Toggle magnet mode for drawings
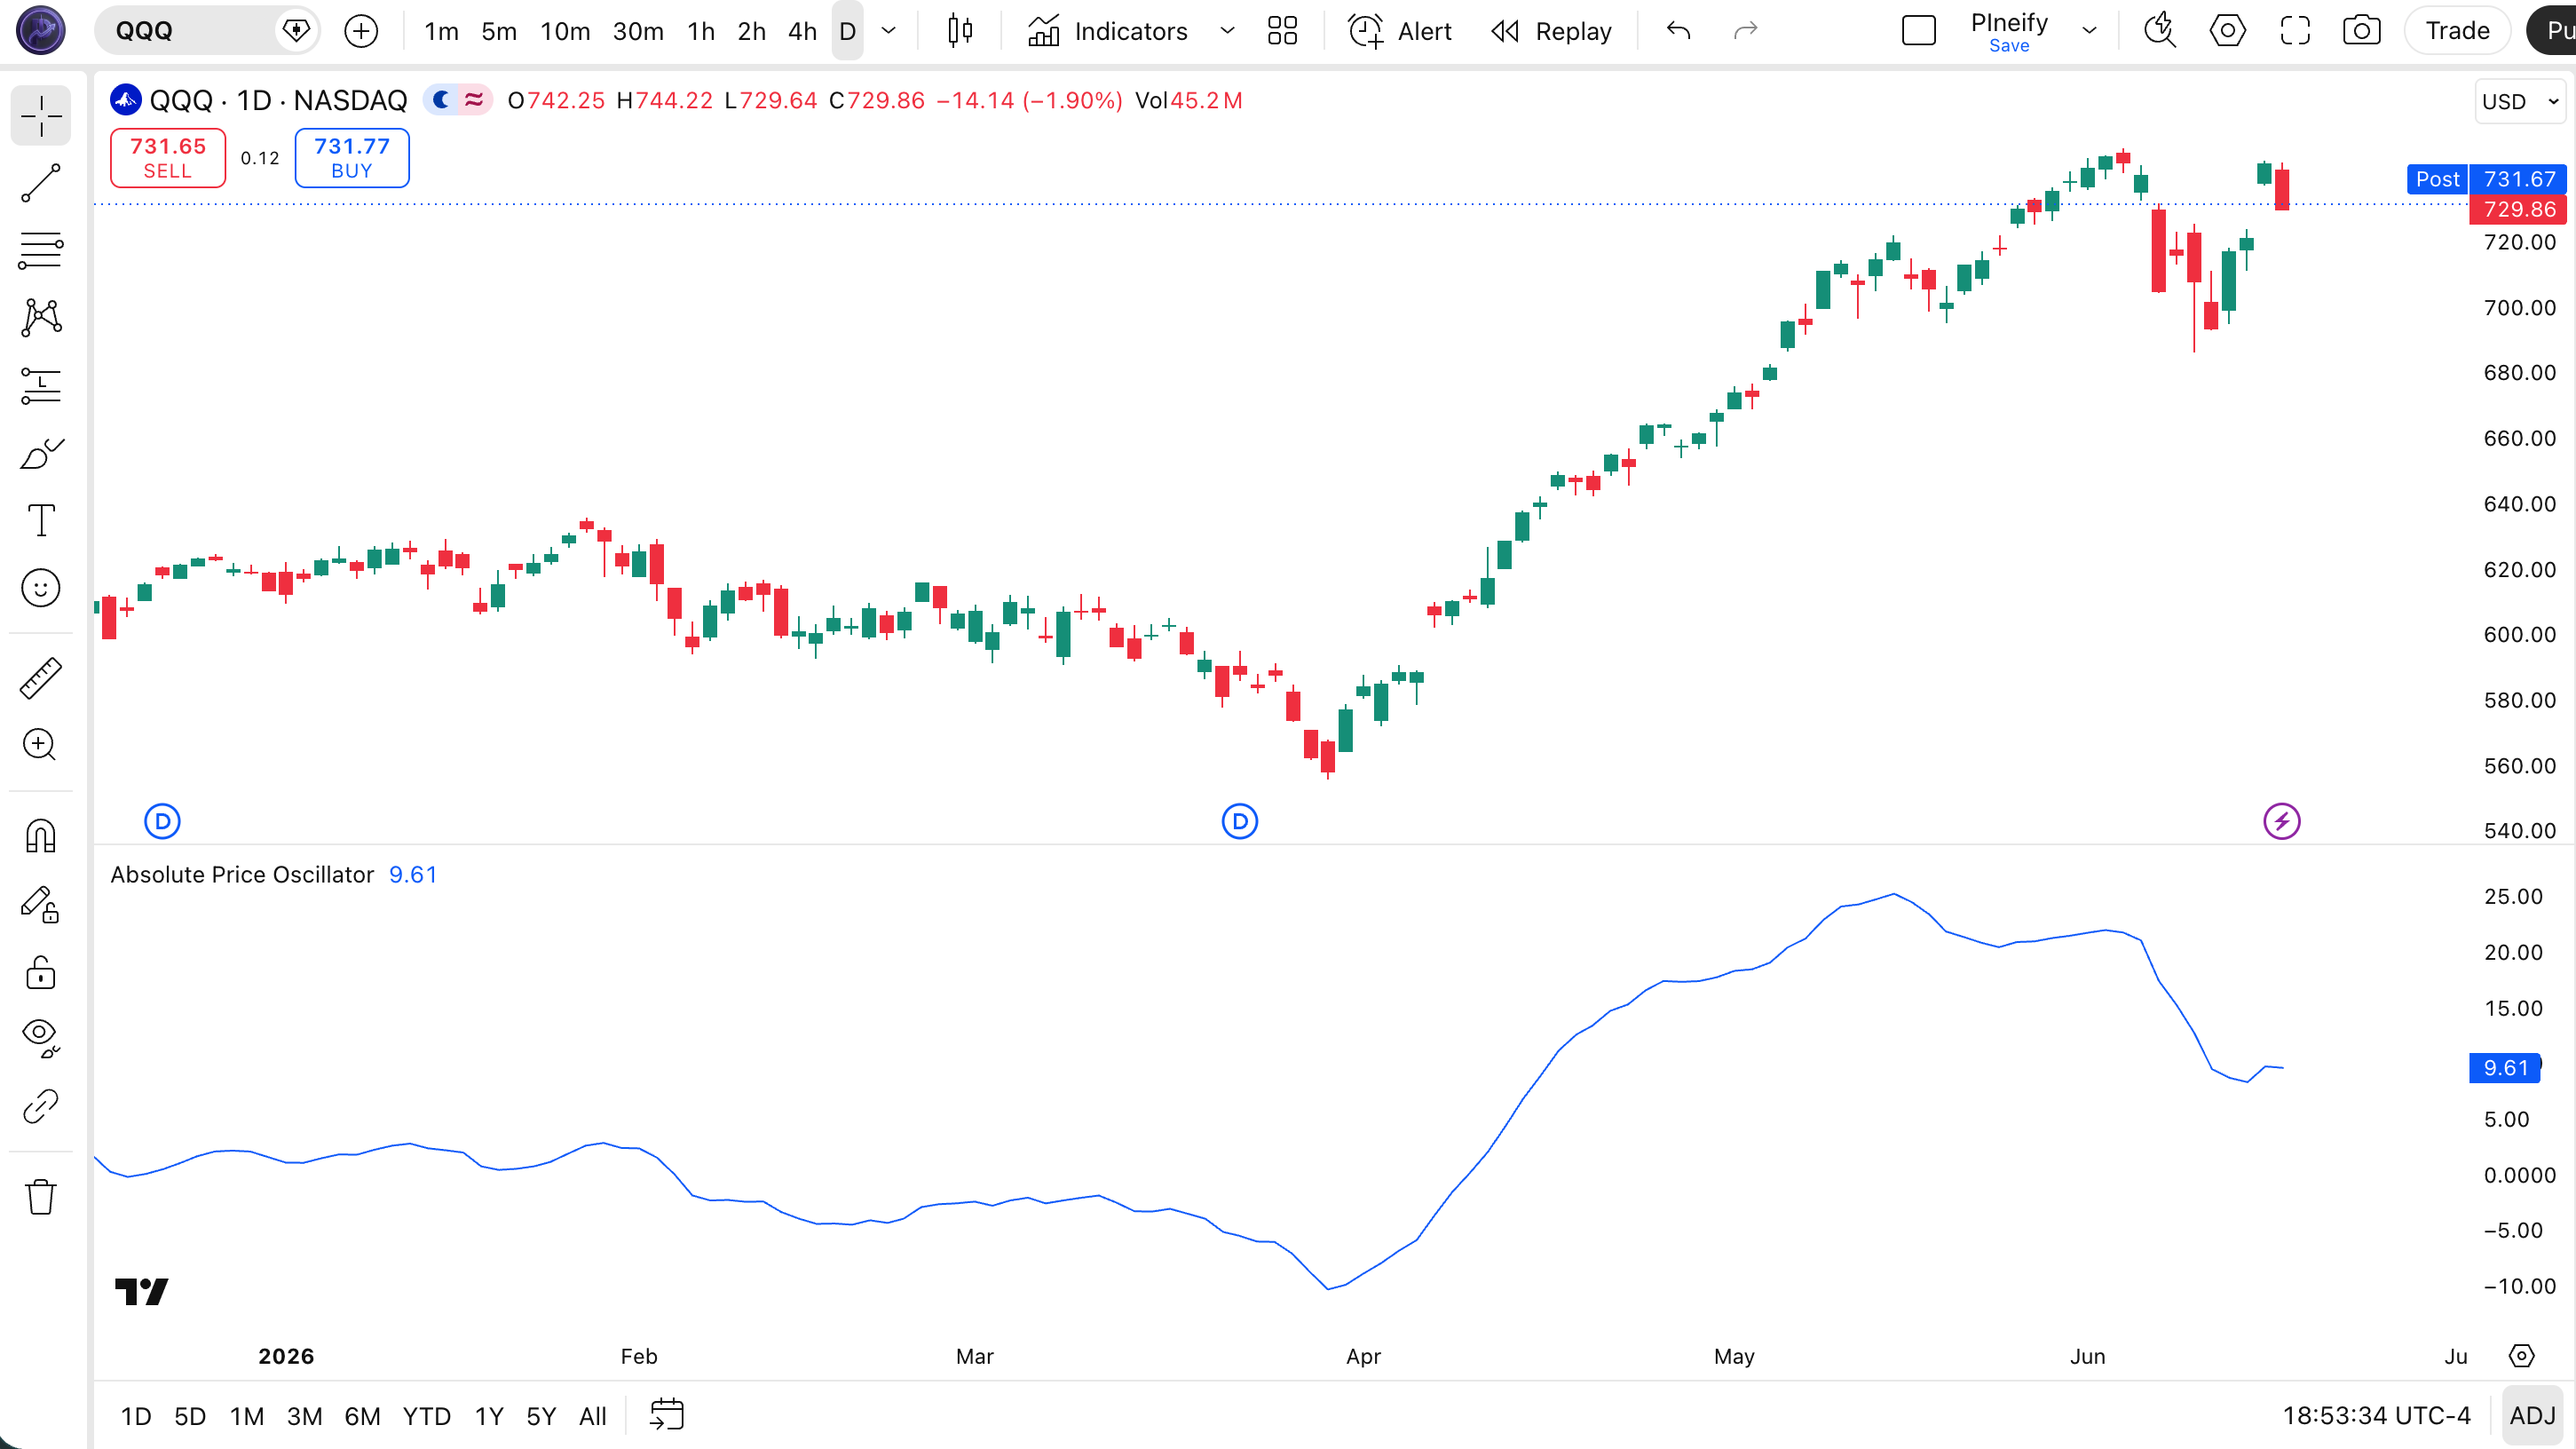2576x1449 pixels. (x=41, y=836)
